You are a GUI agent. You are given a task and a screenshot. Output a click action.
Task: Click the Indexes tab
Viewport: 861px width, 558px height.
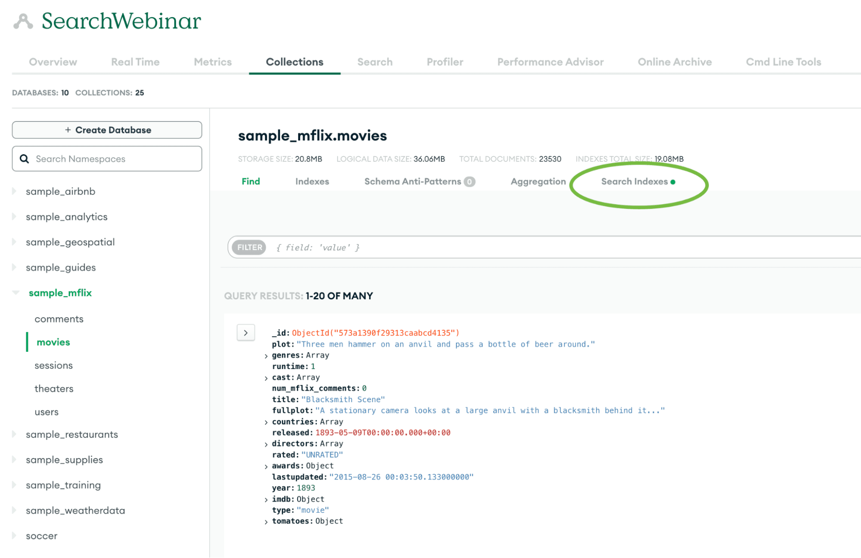click(x=312, y=181)
